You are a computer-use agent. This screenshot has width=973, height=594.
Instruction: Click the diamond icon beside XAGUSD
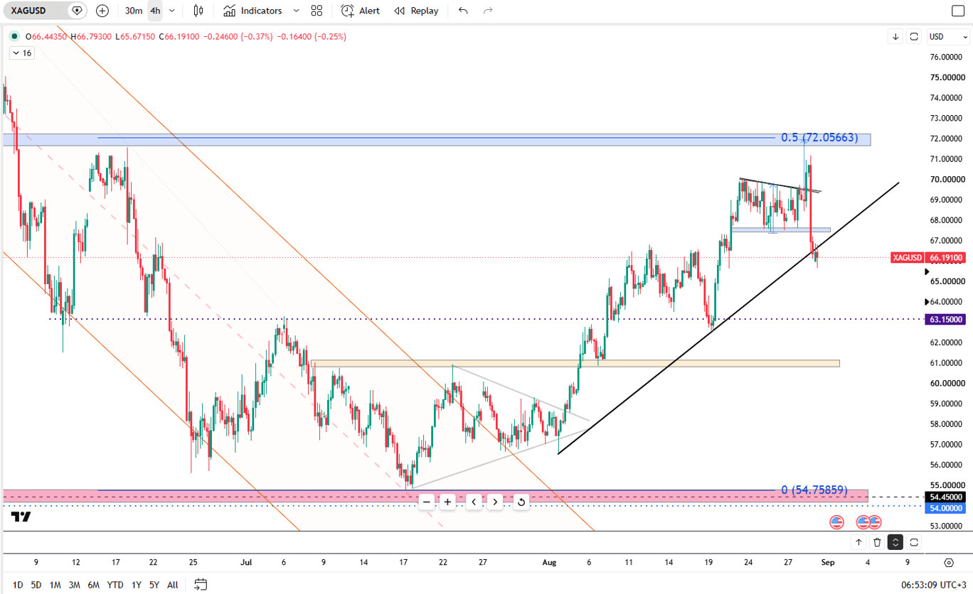tap(78, 11)
